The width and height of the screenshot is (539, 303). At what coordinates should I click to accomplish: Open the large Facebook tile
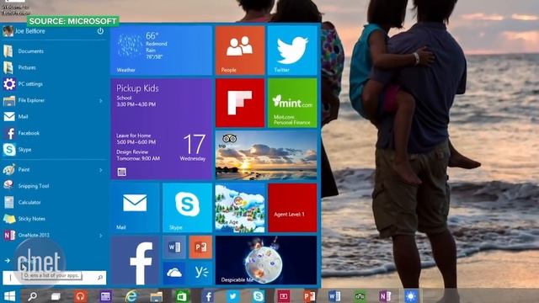point(135,260)
